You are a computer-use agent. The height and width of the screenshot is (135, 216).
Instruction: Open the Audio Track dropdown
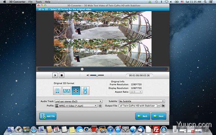[x=78, y=102]
